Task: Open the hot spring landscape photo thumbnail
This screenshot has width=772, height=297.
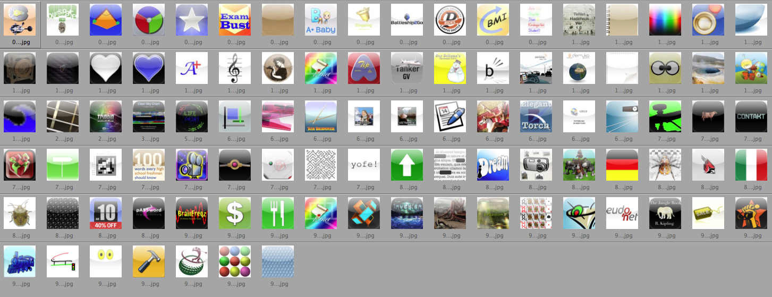Action: coord(708,68)
